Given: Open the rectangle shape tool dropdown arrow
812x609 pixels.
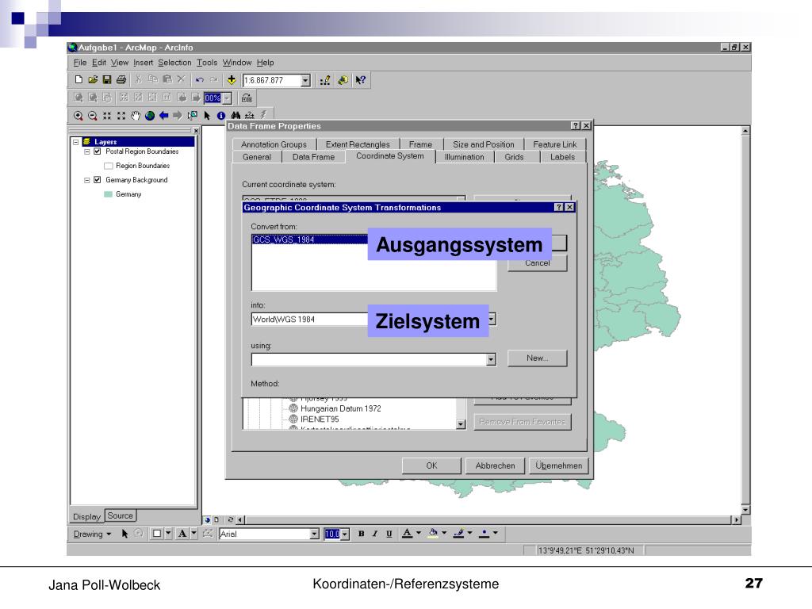Looking at the screenshot, I should (168, 534).
